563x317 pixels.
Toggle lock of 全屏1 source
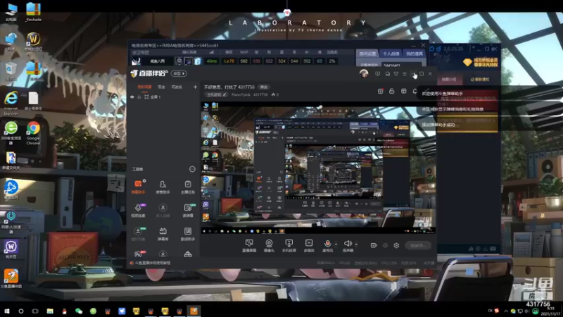139,97
